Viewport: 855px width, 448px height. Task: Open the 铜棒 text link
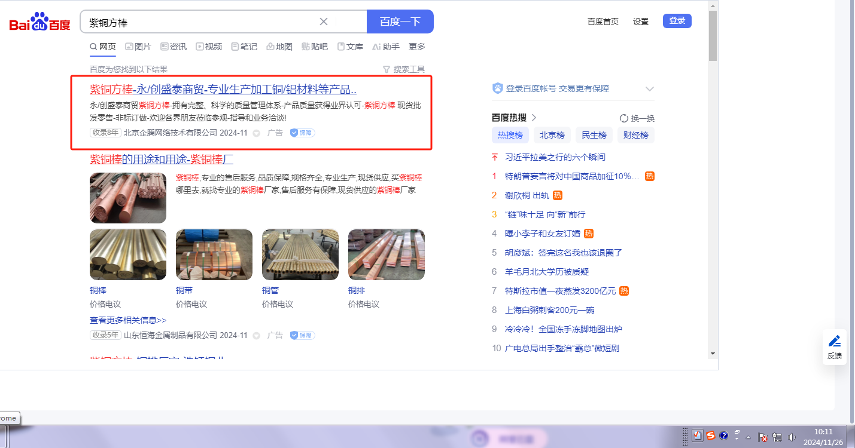98,290
